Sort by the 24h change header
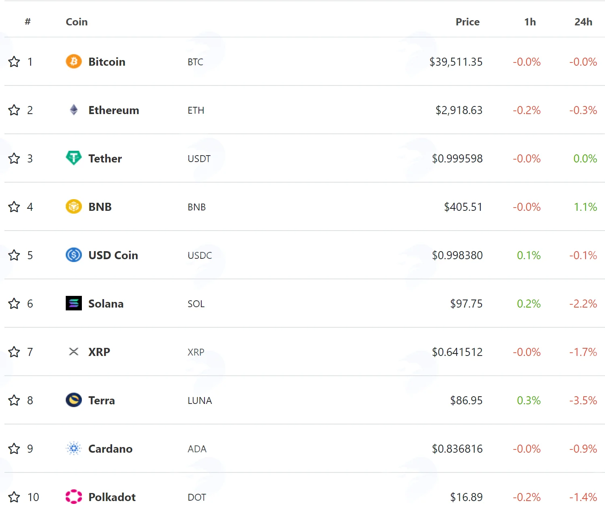The height and width of the screenshot is (520, 605). click(583, 22)
